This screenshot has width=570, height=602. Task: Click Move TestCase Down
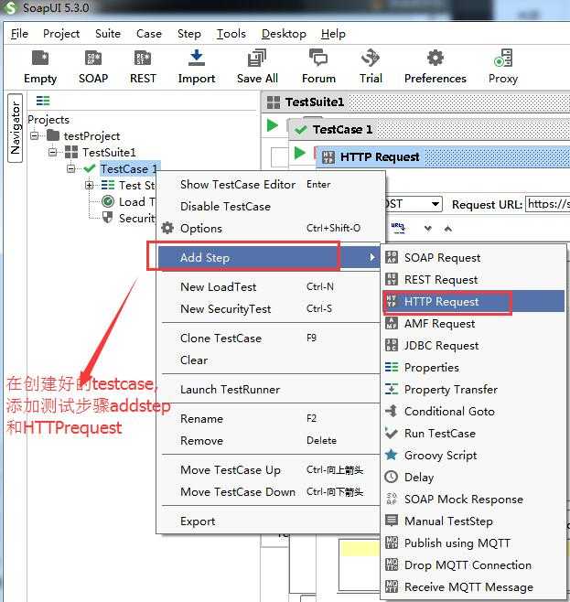tap(270, 492)
